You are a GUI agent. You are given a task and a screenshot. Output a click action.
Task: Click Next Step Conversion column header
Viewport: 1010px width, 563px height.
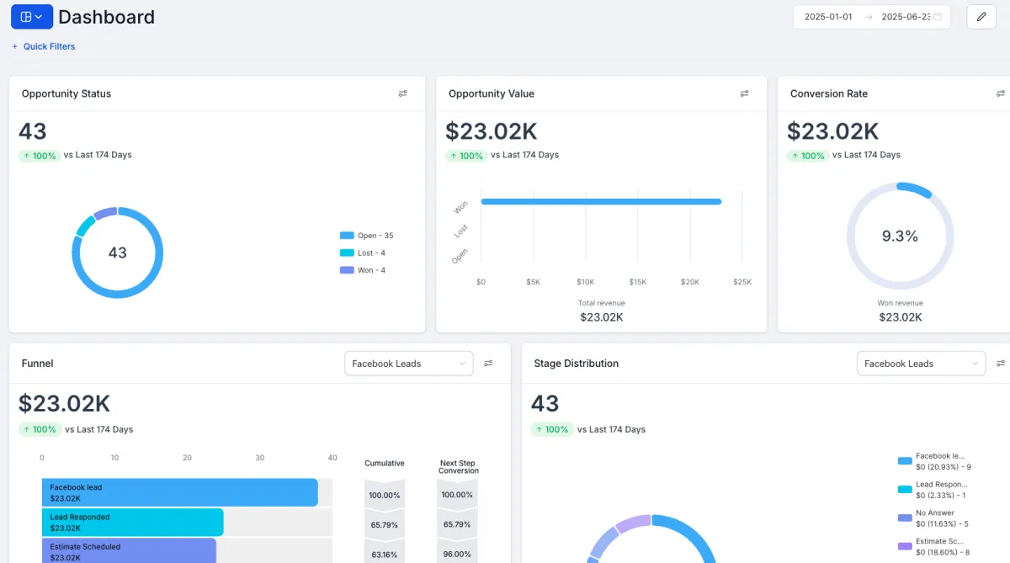[x=459, y=466]
